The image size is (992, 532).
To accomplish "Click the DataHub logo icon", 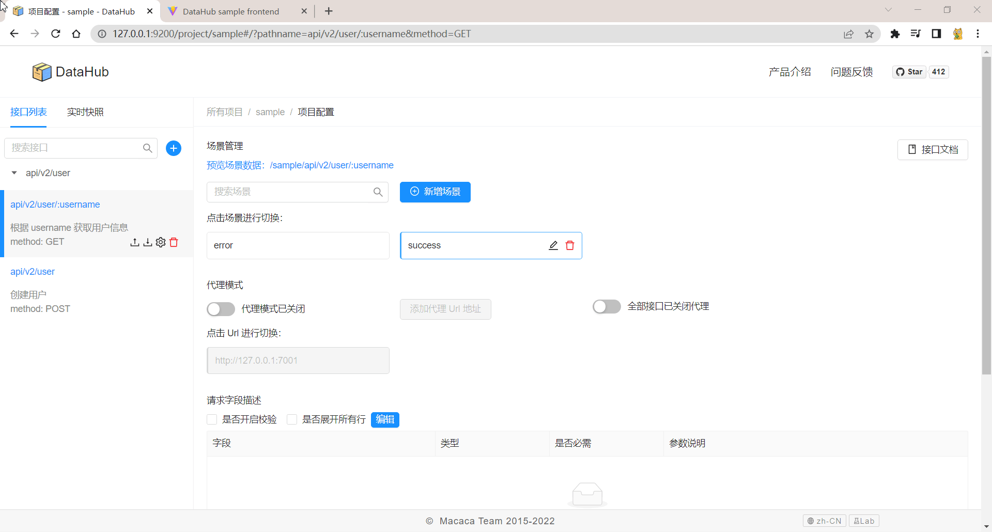I will pyautogui.click(x=42, y=72).
